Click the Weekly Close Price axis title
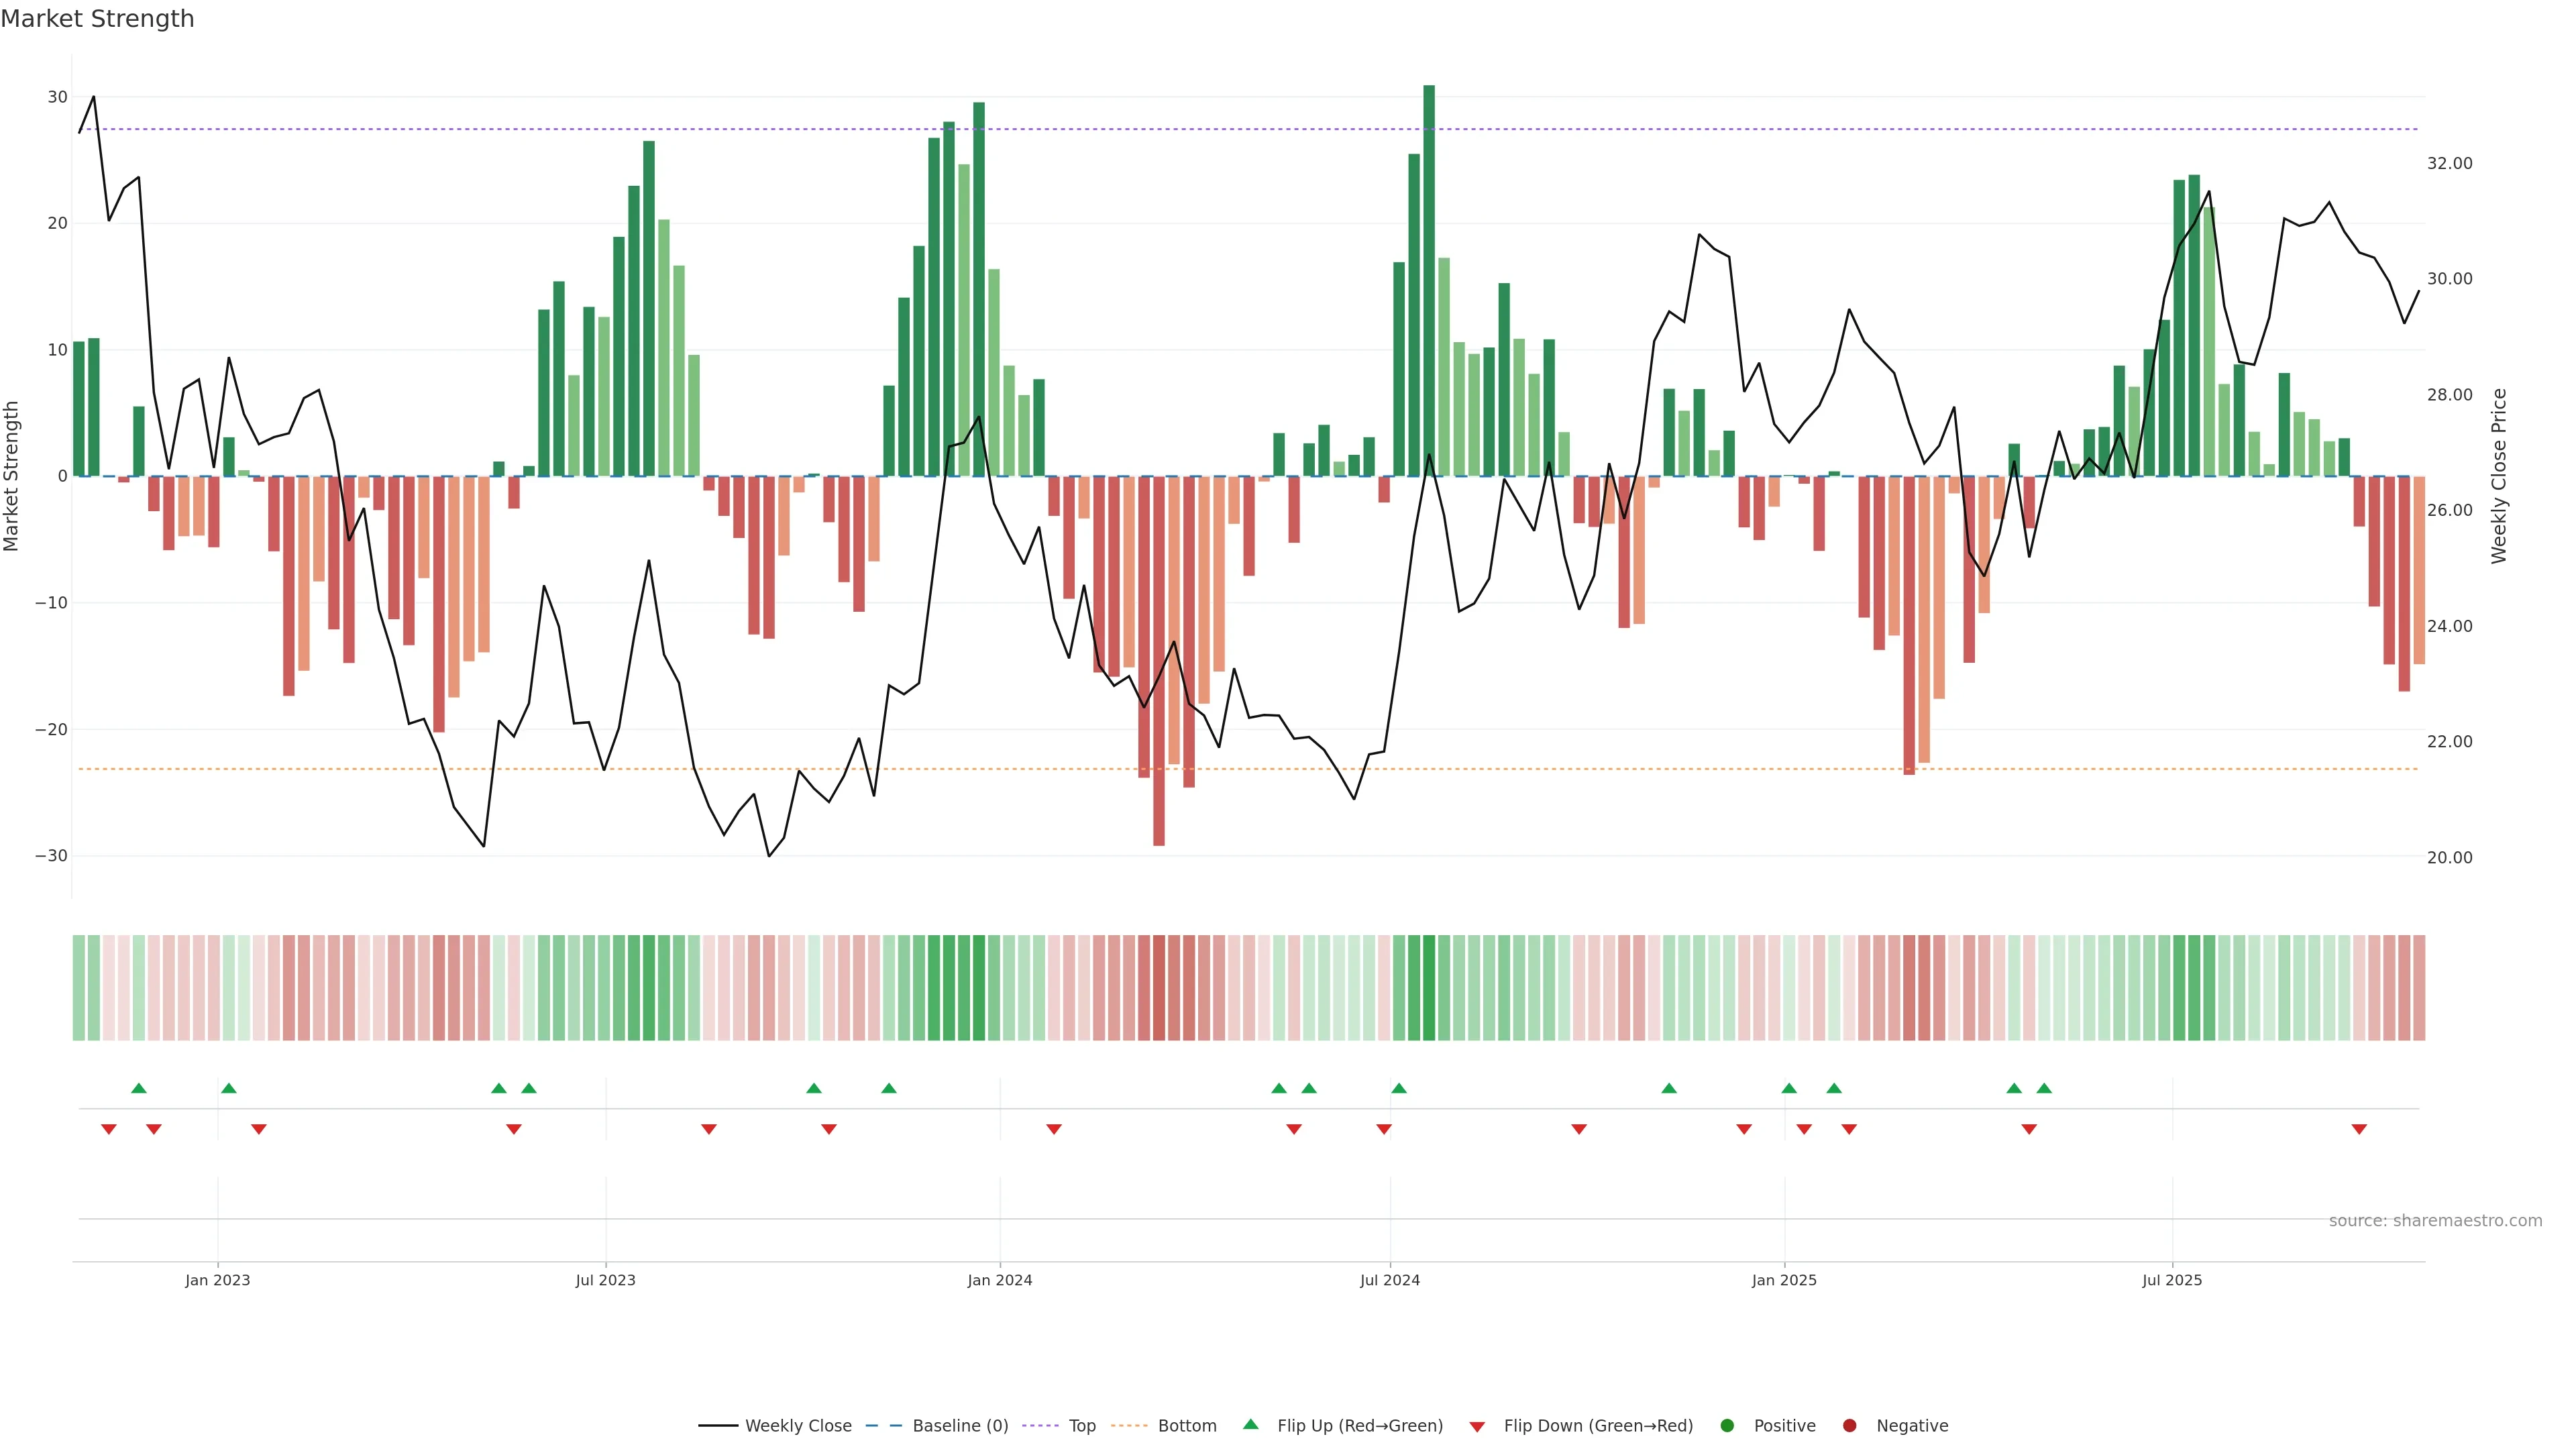The image size is (2576, 1449). point(2500,476)
